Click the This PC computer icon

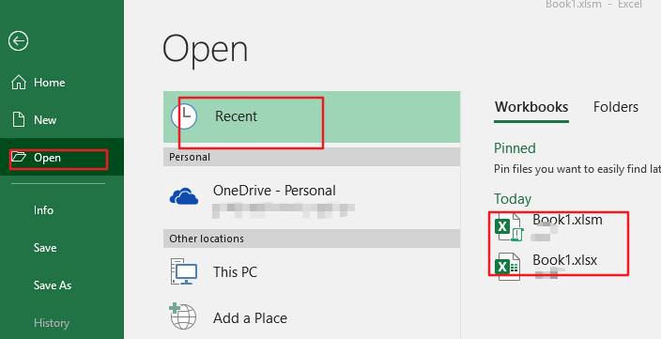[184, 271]
